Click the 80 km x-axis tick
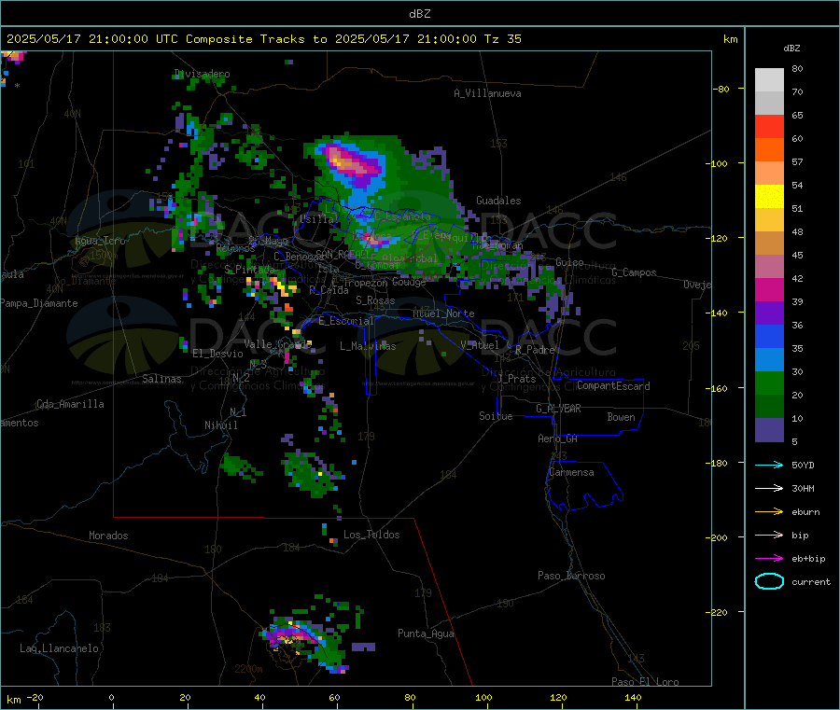 410,697
